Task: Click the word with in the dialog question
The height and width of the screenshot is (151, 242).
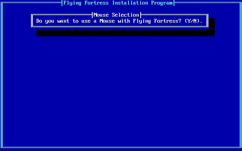Action: (x=124, y=21)
